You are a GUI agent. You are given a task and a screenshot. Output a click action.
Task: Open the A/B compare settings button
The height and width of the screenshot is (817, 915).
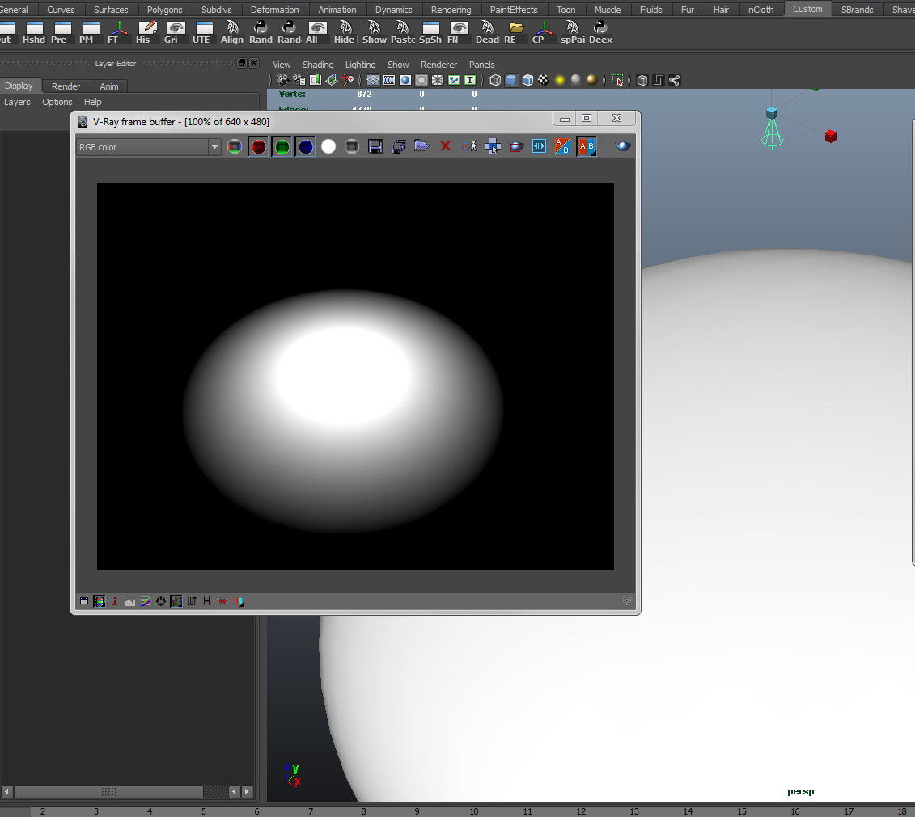587,147
